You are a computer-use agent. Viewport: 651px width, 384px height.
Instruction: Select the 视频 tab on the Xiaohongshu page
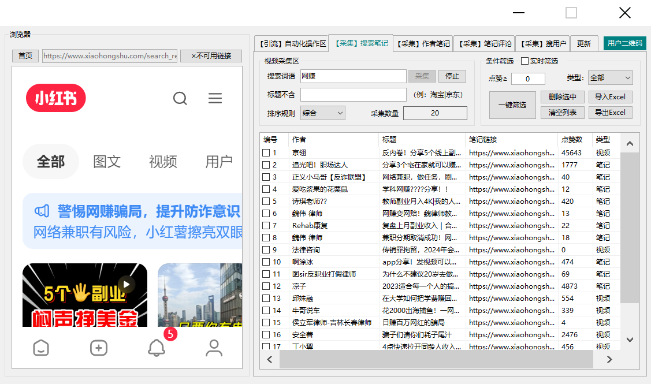[x=162, y=162]
